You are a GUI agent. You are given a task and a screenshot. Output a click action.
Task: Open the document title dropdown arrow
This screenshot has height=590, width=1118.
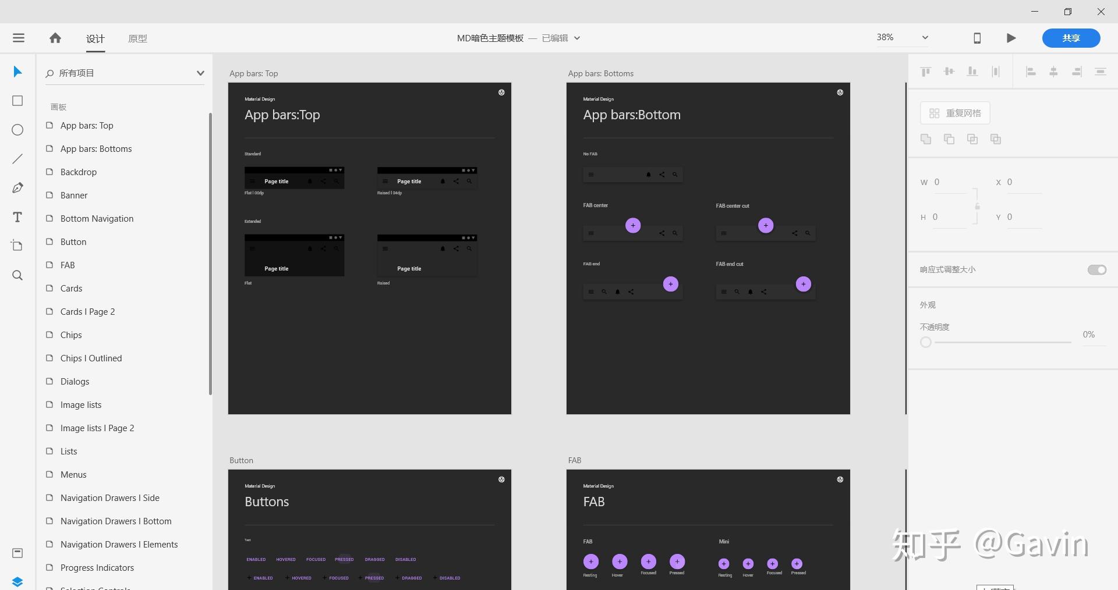coord(577,38)
